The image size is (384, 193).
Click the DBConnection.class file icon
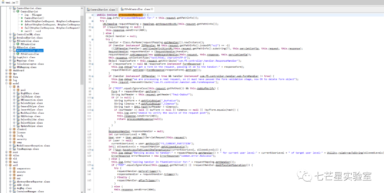tap(18, 100)
